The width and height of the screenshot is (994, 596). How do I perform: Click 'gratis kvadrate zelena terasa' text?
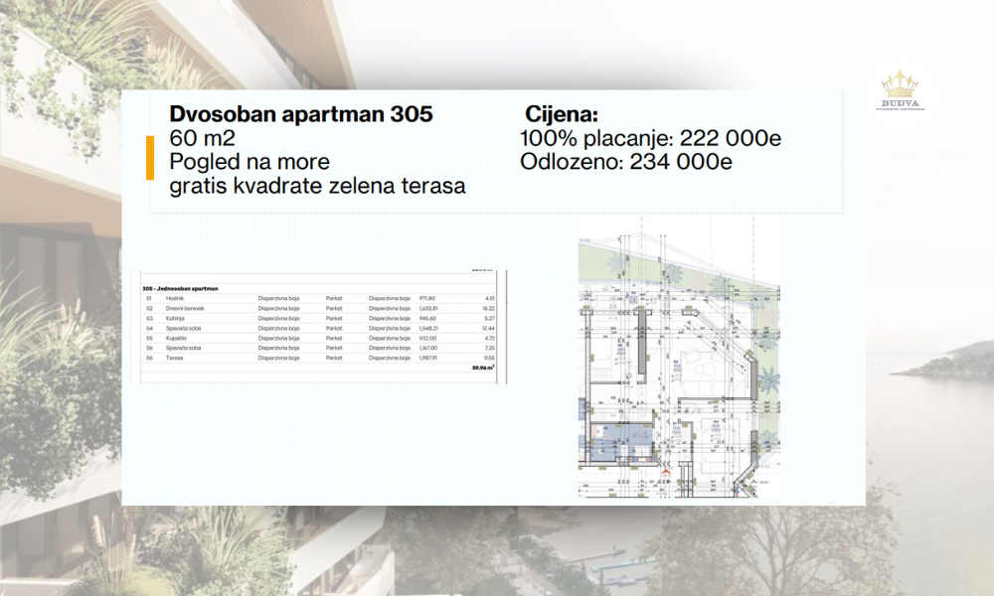[317, 186]
